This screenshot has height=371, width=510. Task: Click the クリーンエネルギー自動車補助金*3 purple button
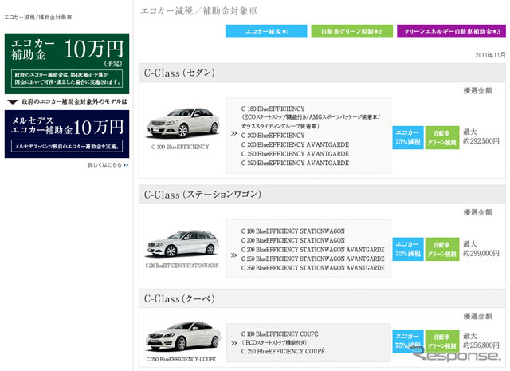point(452,32)
